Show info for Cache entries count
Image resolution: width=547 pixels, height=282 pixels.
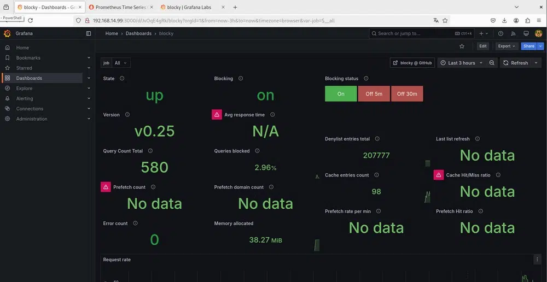376,175
